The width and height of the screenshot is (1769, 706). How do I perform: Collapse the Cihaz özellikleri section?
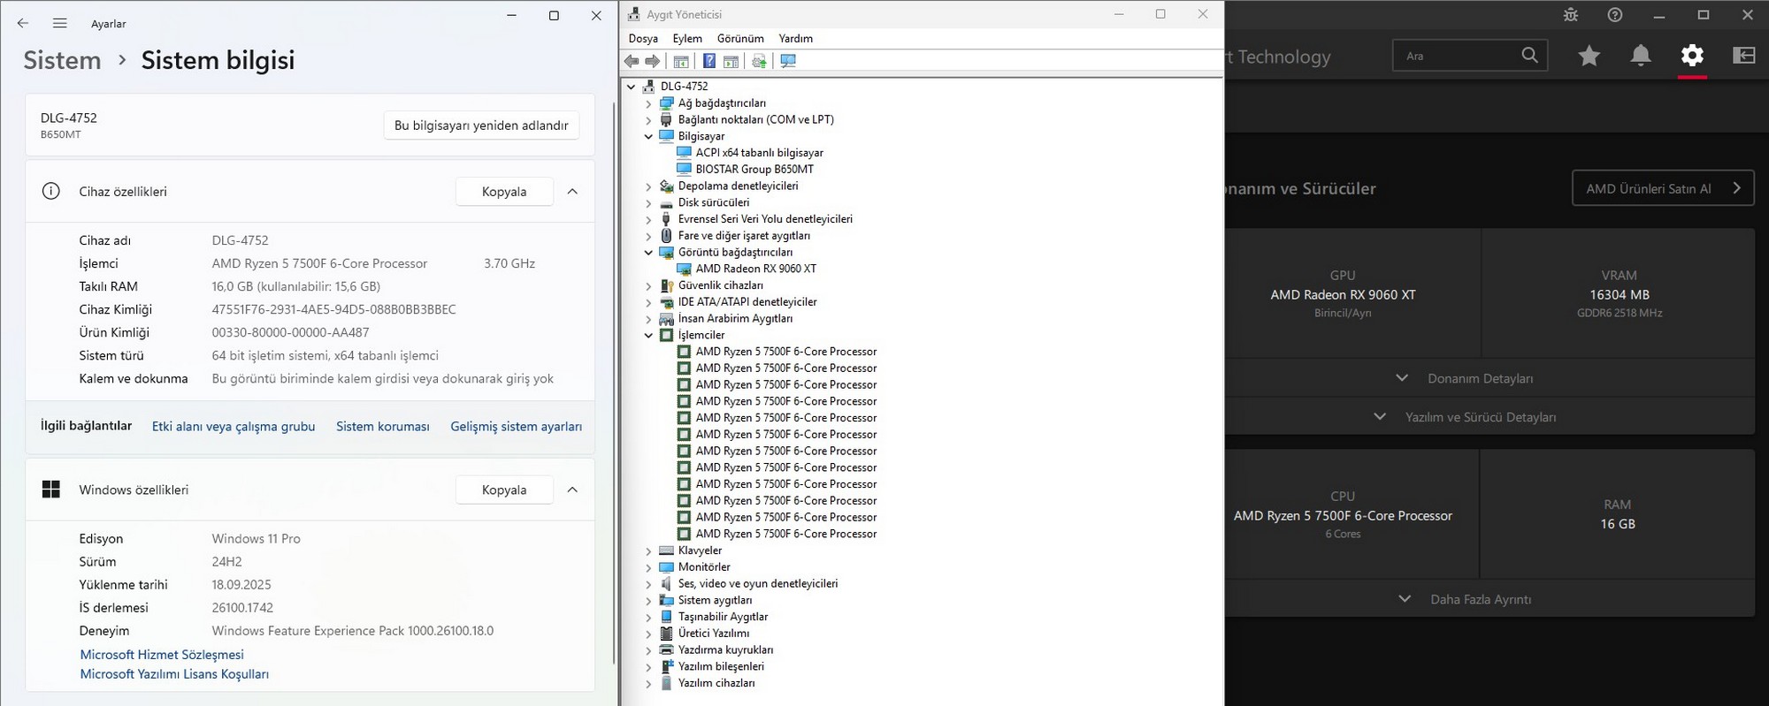pos(572,192)
